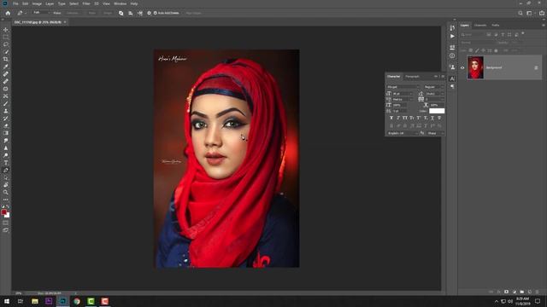Select the Crop tool

tap(6, 59)
